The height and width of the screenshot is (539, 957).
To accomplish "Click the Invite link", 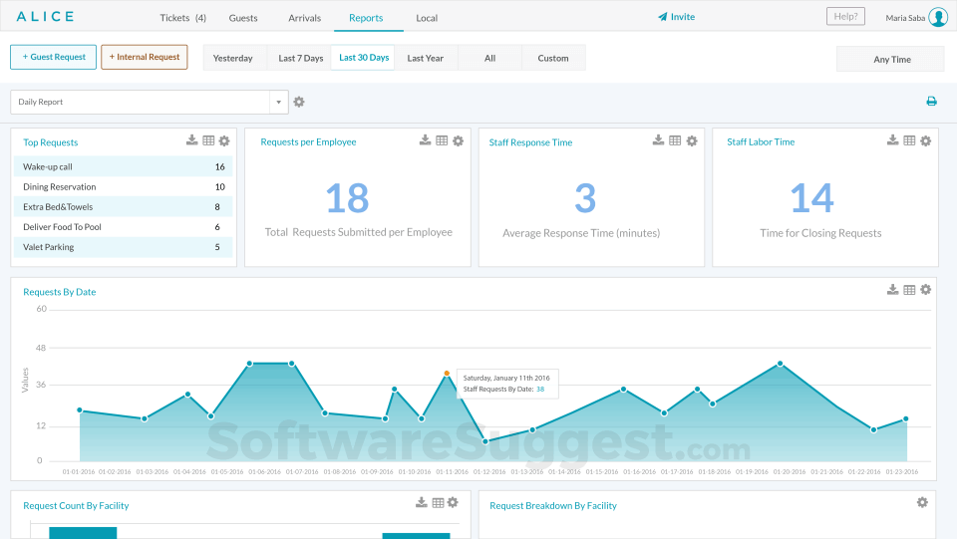I will [676, 17].
